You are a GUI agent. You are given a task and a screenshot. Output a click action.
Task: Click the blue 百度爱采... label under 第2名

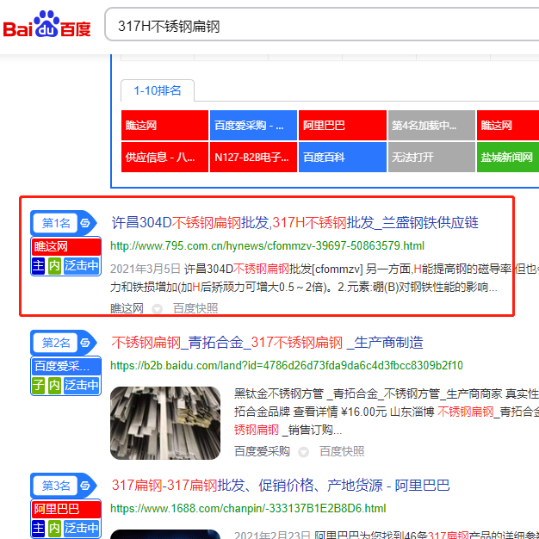(66, 366)
